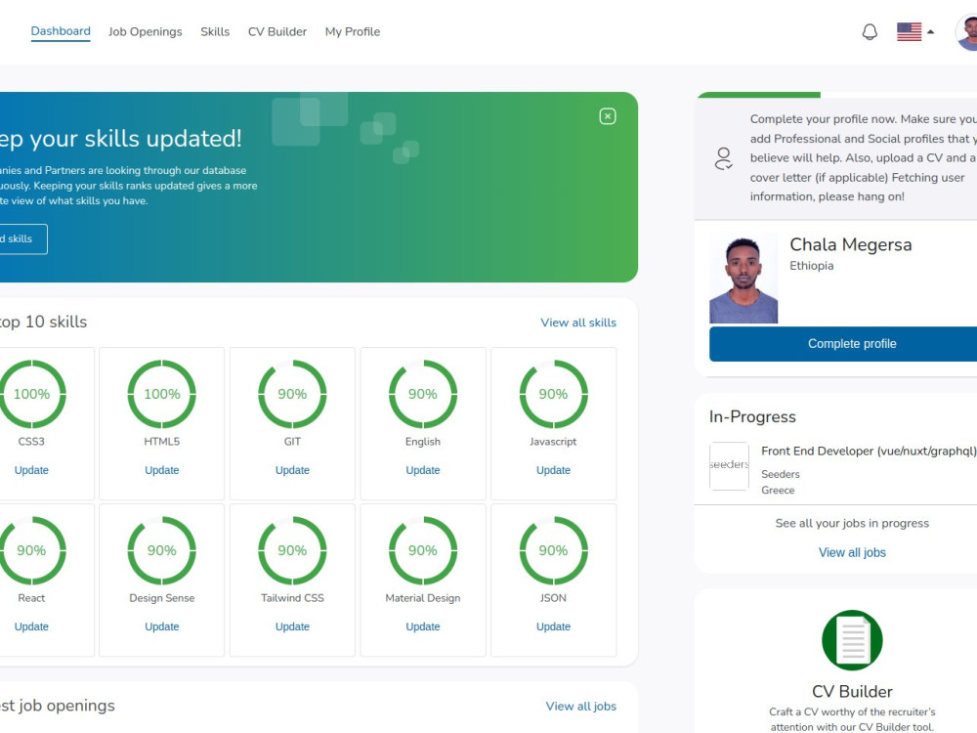
Task: Close the skills updated banner
Action: tap(608, 116)
